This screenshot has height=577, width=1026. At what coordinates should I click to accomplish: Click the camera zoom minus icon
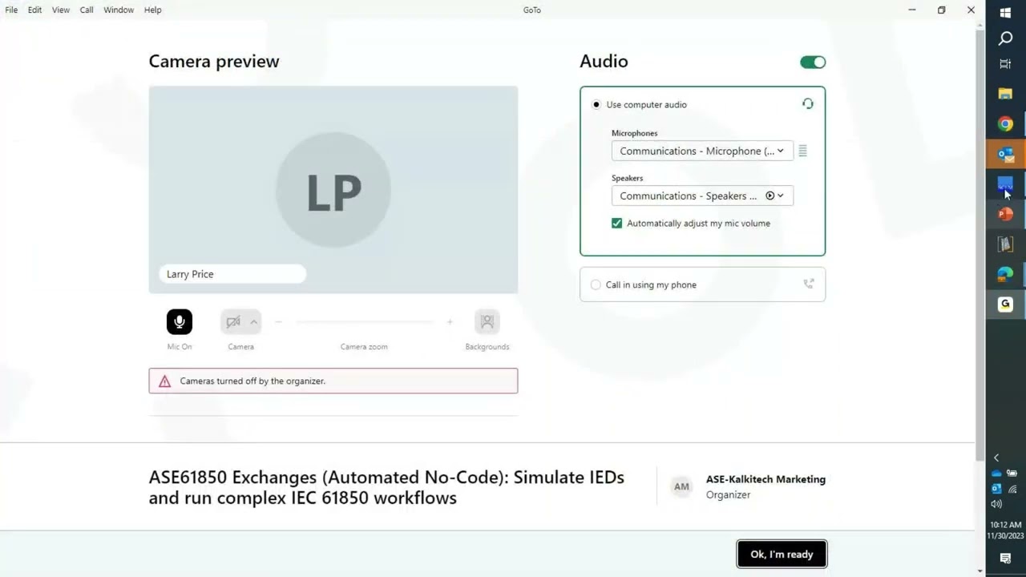[x=278, y=321]
